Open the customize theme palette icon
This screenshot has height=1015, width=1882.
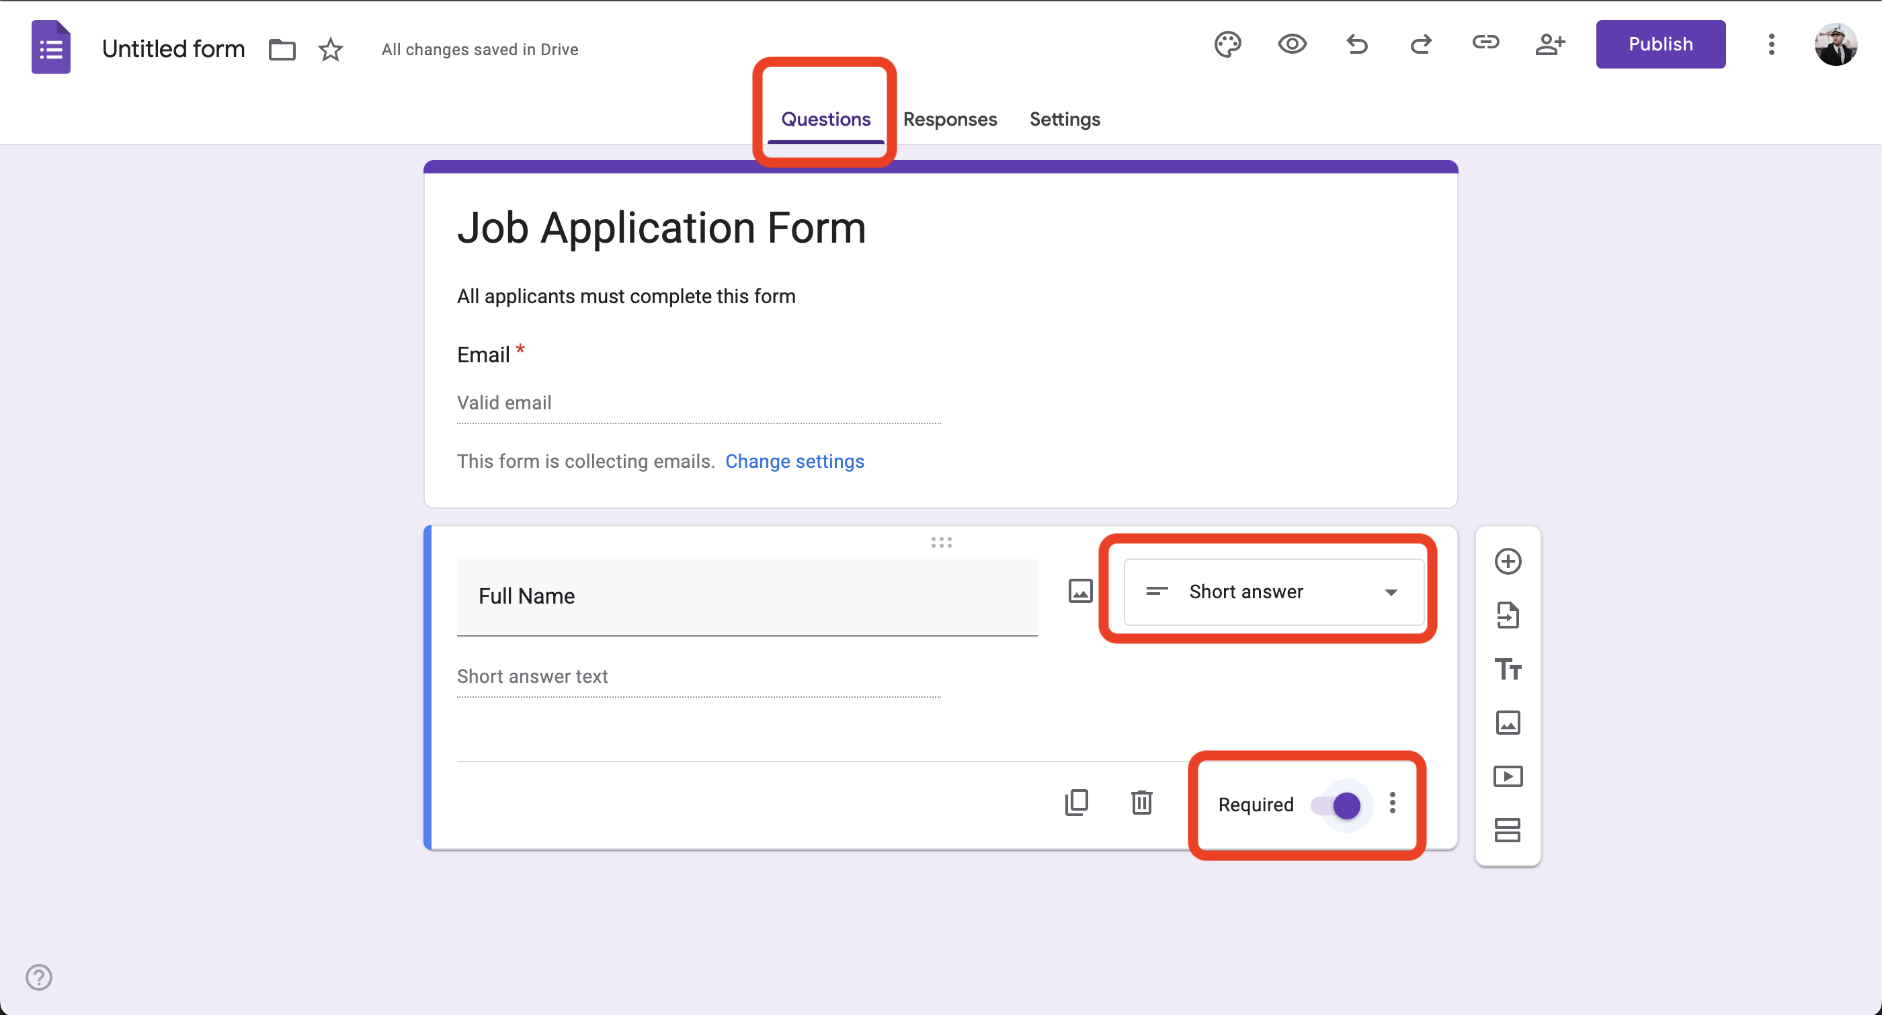tap(1227, 44)
